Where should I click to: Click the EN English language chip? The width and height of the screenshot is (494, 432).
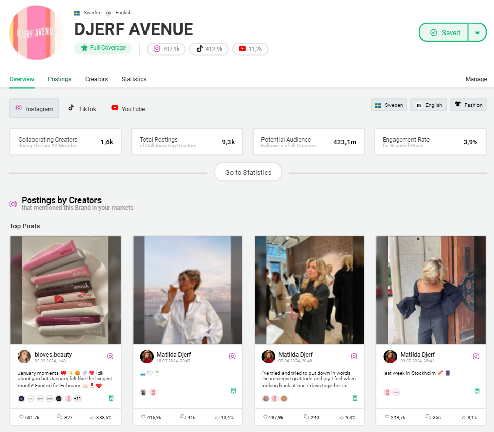429,105
